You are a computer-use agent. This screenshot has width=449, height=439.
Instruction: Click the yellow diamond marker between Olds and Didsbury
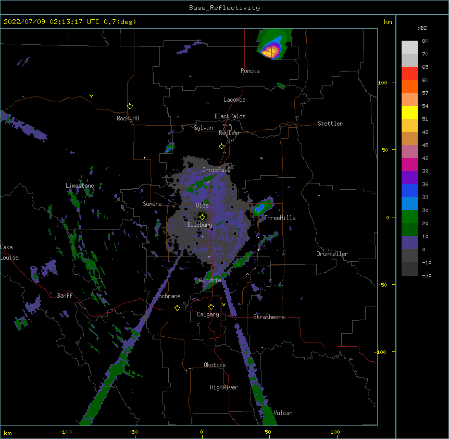coord(202,217)
